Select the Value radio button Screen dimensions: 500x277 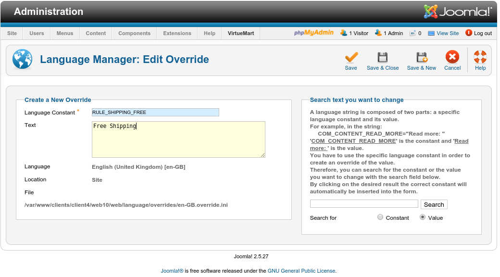[x=423, y=217]
